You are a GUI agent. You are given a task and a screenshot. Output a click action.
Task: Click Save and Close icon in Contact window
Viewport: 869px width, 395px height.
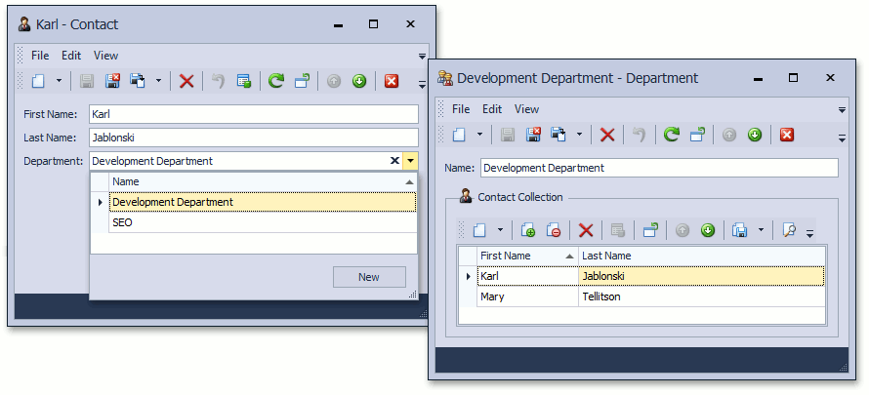click(113, 82)
